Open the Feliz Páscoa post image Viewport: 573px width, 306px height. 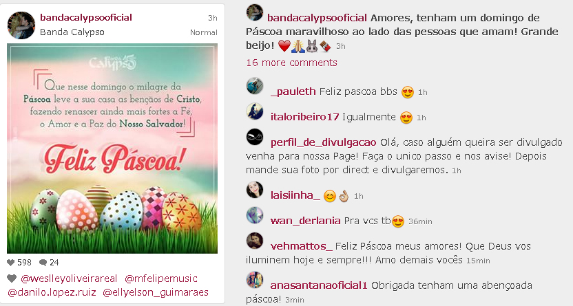[112, 149]
